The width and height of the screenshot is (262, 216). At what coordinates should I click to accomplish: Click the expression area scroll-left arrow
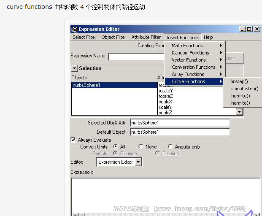pyautogui.click(x=75, y=215)
